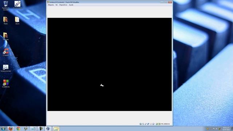Select the Pedro folder on the desktop
The width and height of the screenshot is (233, 131).
(x=6, y=20)
